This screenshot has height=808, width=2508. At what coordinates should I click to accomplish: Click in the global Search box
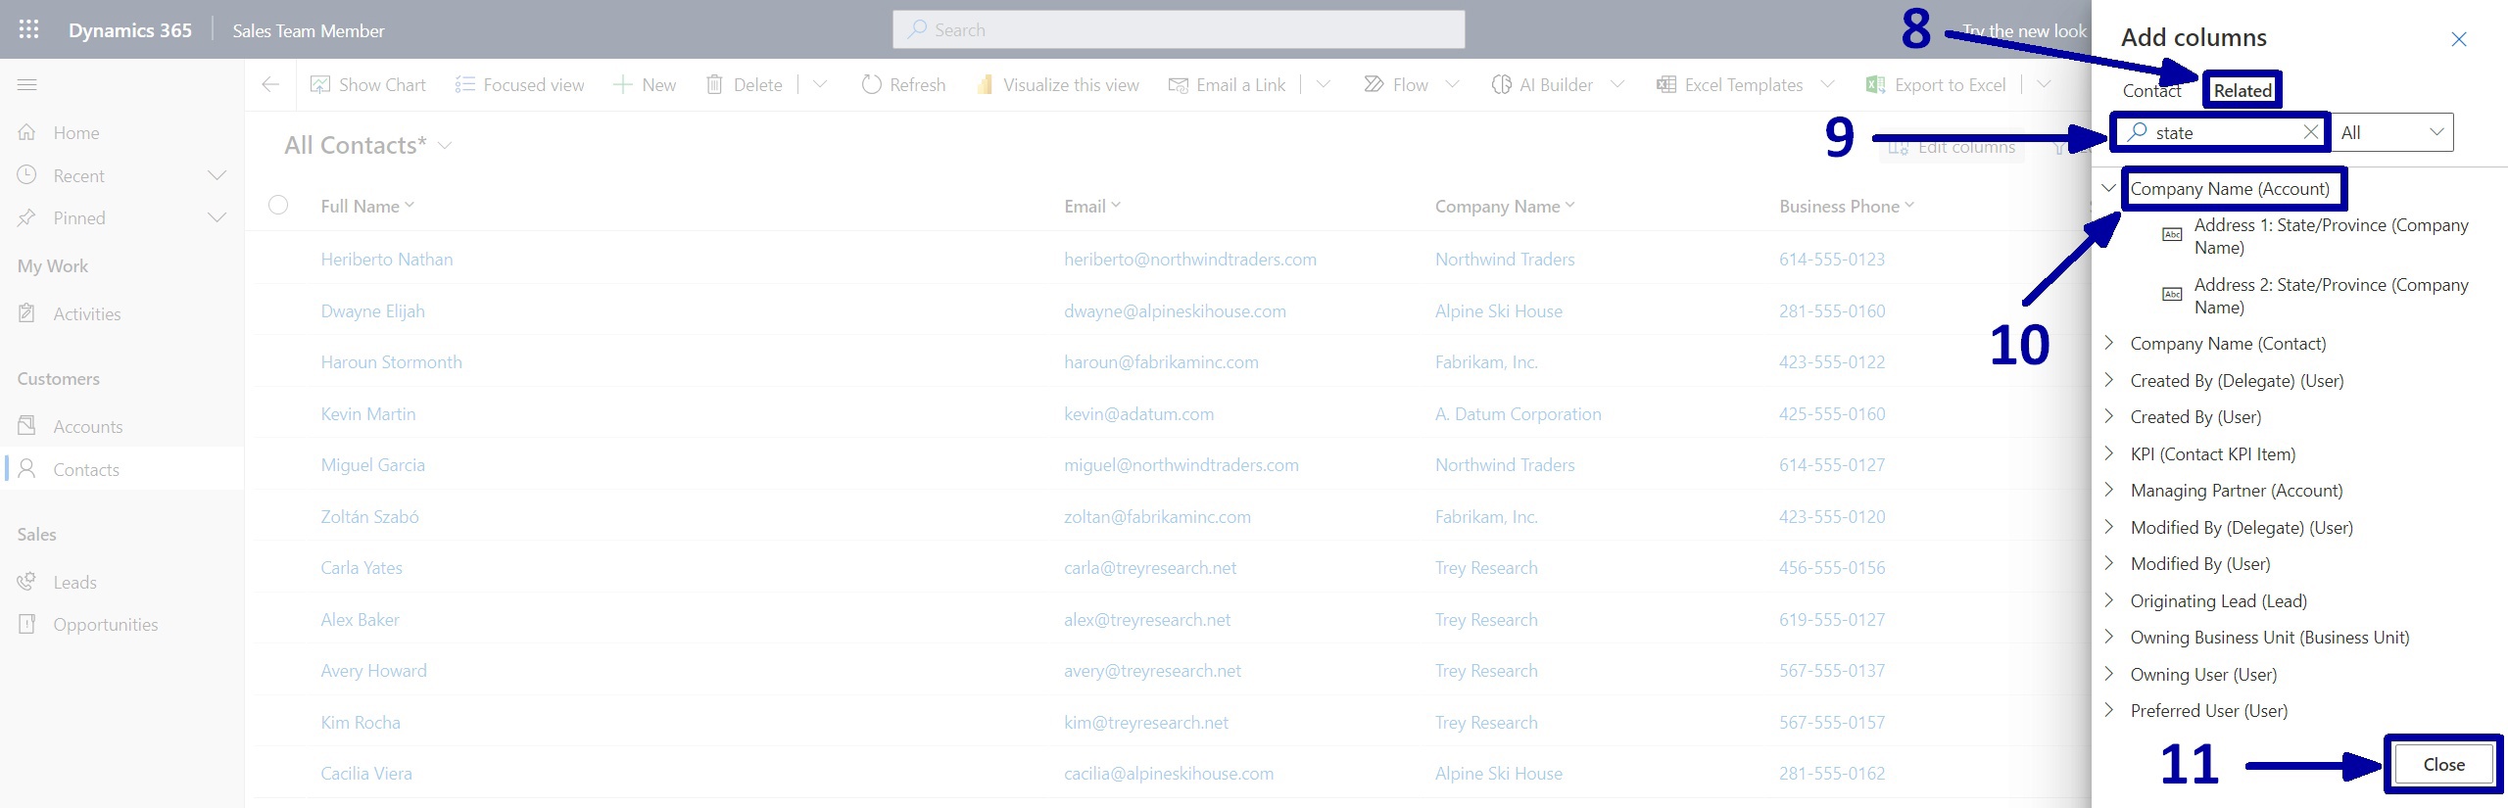point(1179,29)
